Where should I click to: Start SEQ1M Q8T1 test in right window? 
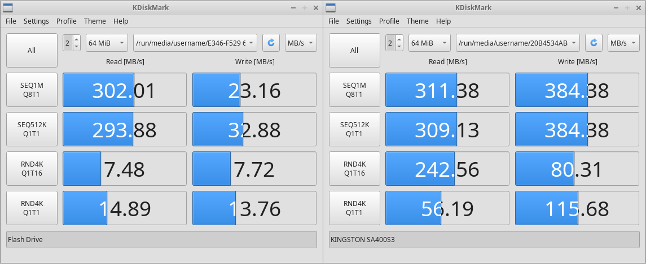pos(354,90)
